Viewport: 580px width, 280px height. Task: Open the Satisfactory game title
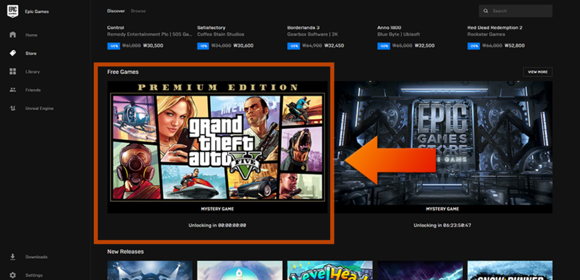coord(211,28)
